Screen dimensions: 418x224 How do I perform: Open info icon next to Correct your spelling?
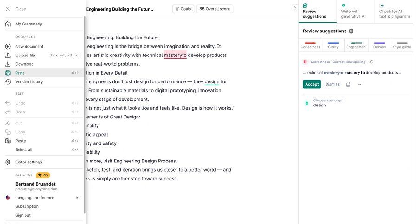tap(372, 62)
